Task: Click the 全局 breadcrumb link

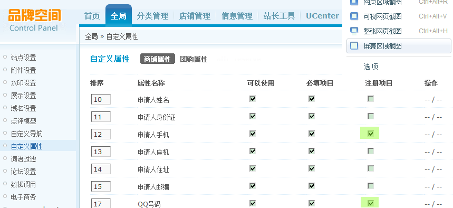Action: click(91, 37)
